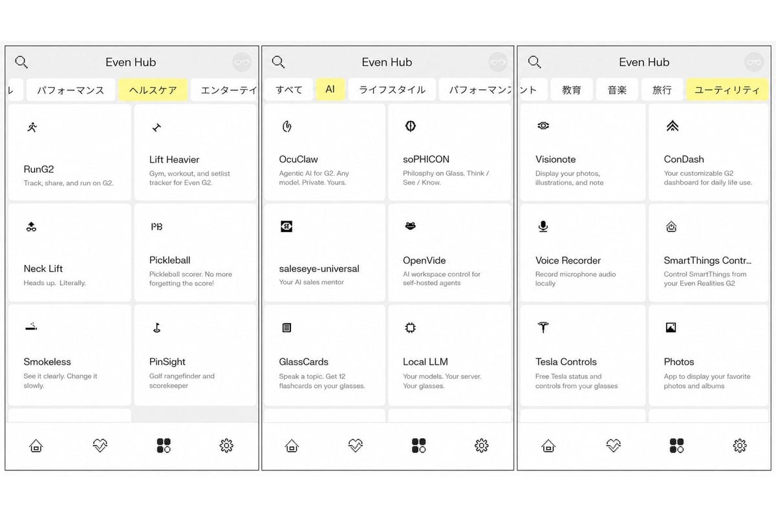Open the Smokeless app title

(47, 362)
